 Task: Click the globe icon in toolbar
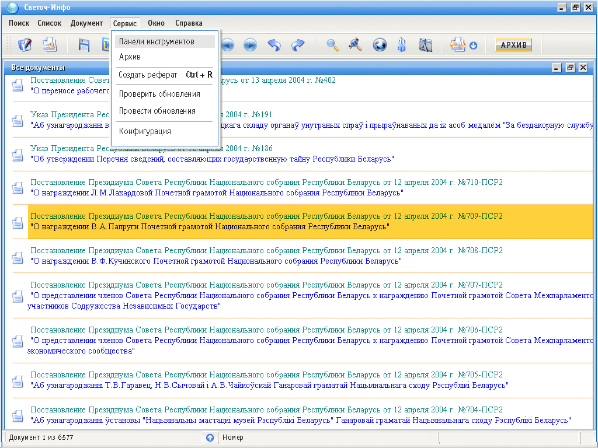(x=380, y=45)
